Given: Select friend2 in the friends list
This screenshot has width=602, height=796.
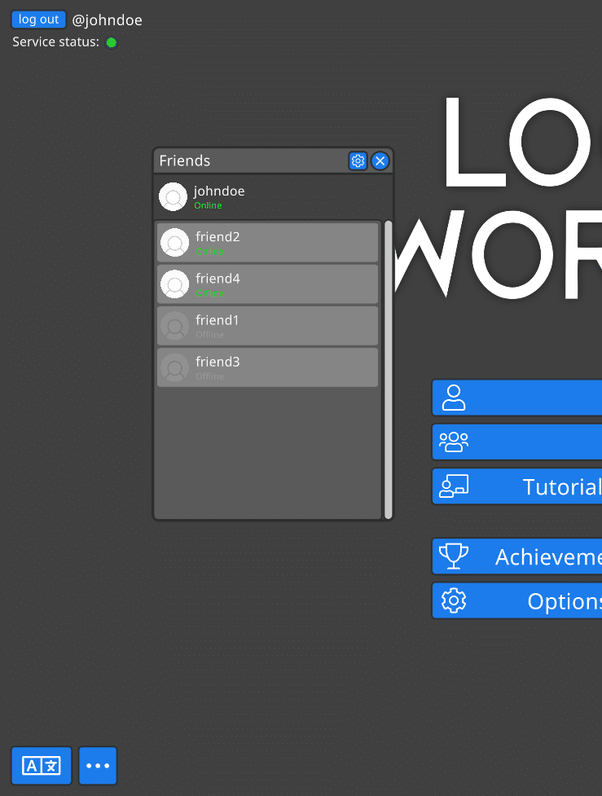Looking at the screenshot, I should click(x=267, y=243).
